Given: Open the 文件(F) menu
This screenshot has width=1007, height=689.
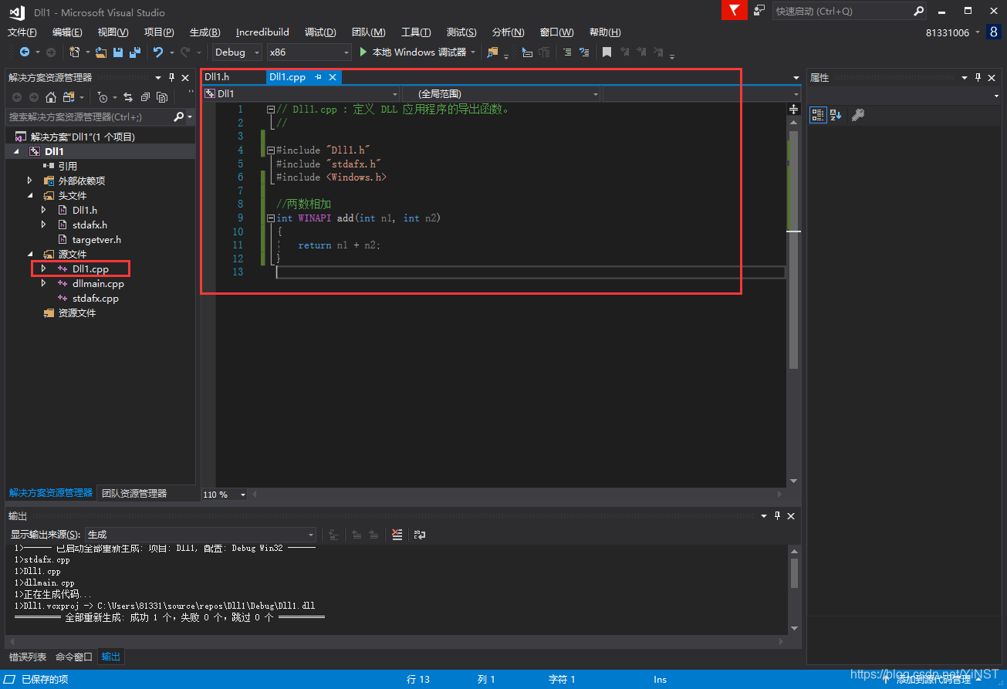Looking at the screenshot, I should (x=22, y=32).
